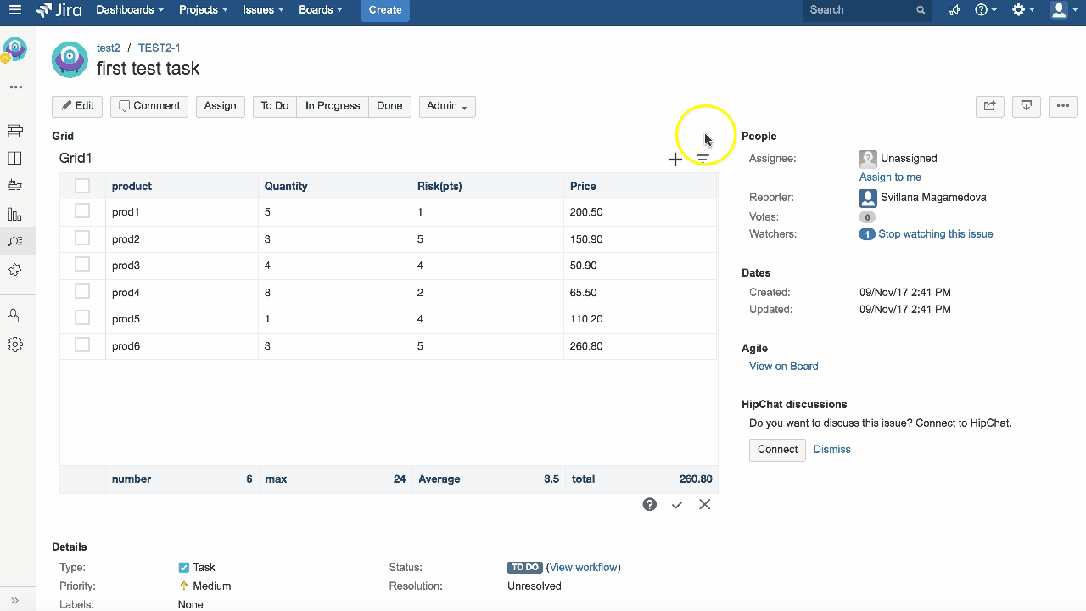Open the project settings gear in sidebar
Screen dimensions: 1086x611
[15, 345]
